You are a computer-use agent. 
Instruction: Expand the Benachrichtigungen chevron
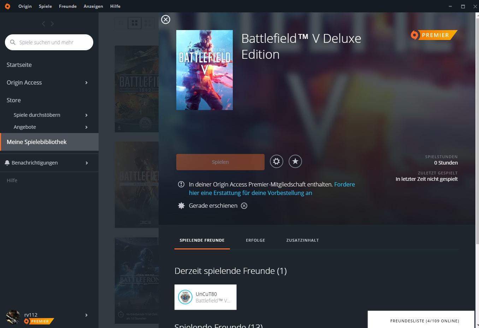coord(87,163)
